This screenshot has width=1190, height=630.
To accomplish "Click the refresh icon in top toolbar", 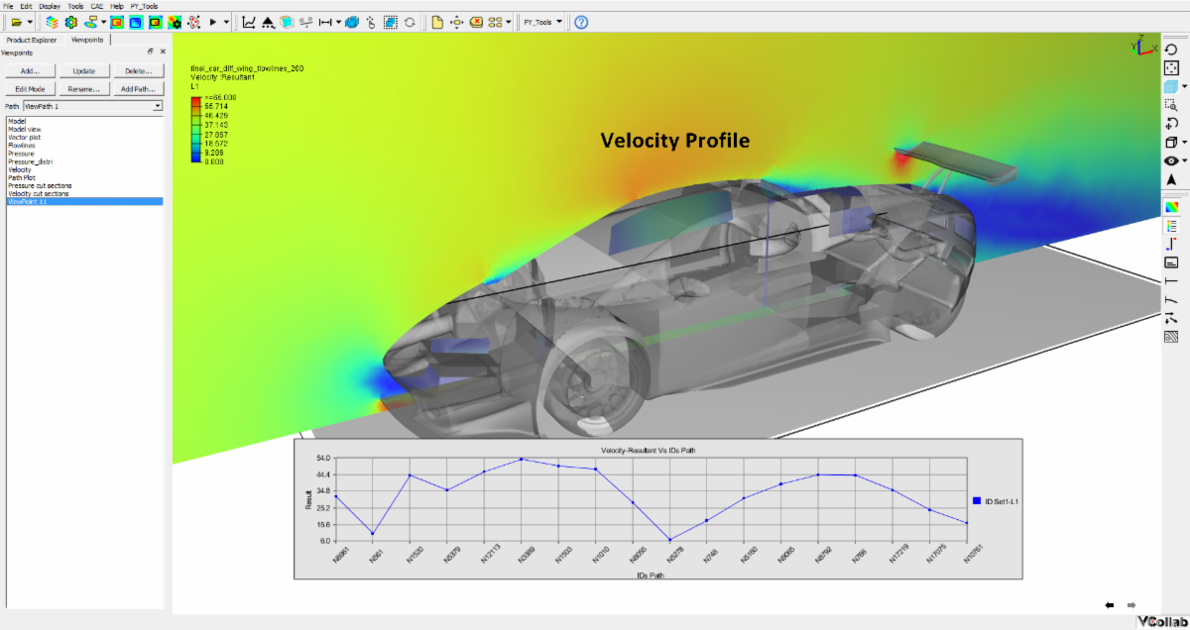I will click(410, 22).
